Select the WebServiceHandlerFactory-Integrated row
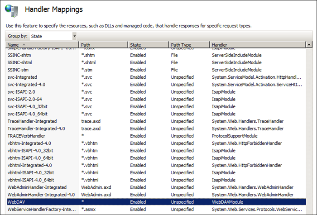This screenshot has height=215, width=317. tap(41, 209)
